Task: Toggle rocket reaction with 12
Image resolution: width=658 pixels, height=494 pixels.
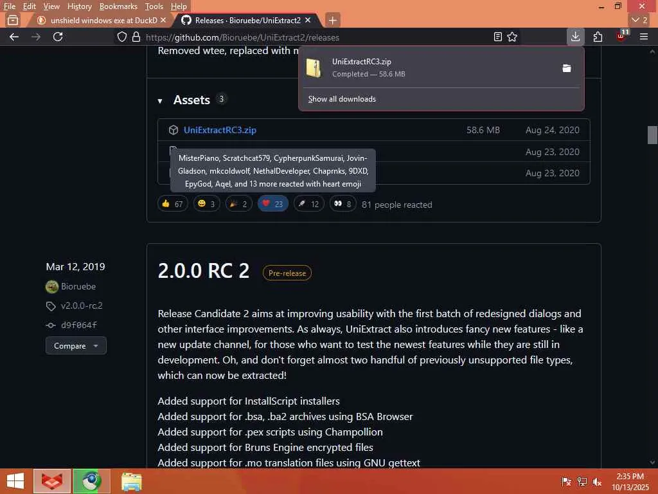Action: click(x=309, y=204)
